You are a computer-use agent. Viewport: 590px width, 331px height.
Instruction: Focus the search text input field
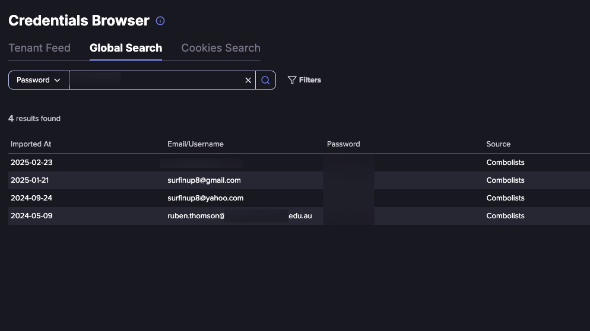[157, 80]
